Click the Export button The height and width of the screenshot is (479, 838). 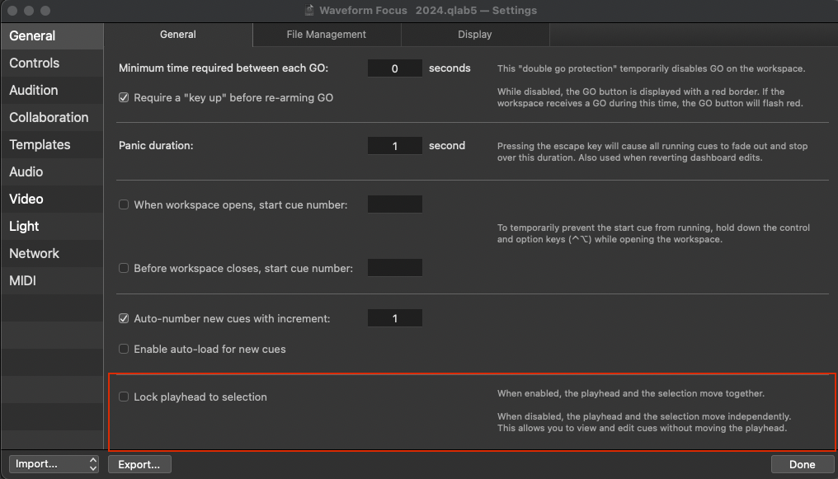pyautogui.click(x=139, y=464)
